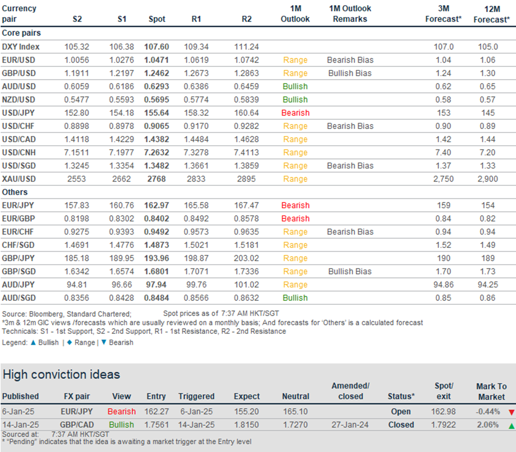The width and height of the screenshot is (516, 452).
Task: Select the CHF/SGD pair label
Action: tap(18, 245)
